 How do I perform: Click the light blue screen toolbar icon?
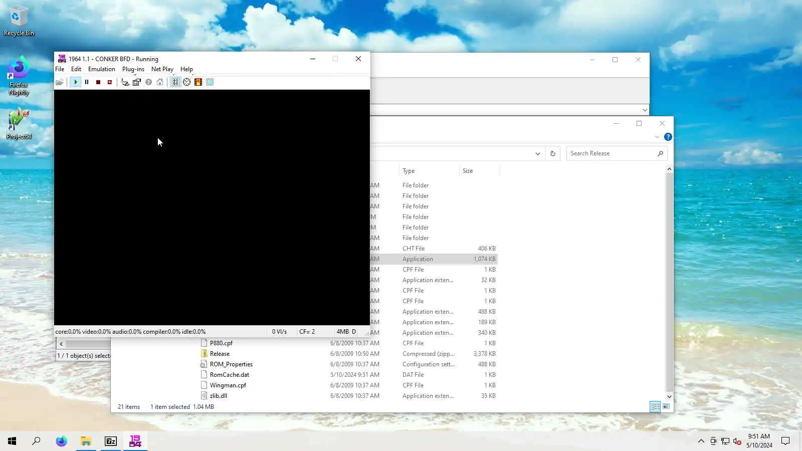(x=210, y=82)
